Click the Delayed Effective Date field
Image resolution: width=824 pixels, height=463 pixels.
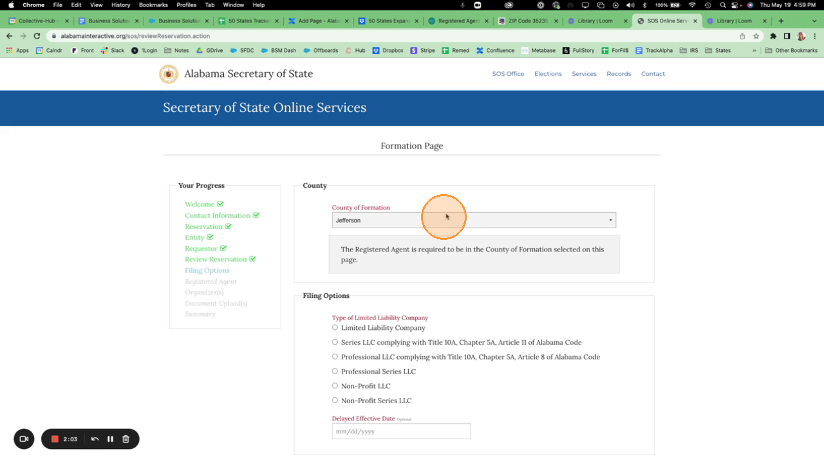point(401,431)
